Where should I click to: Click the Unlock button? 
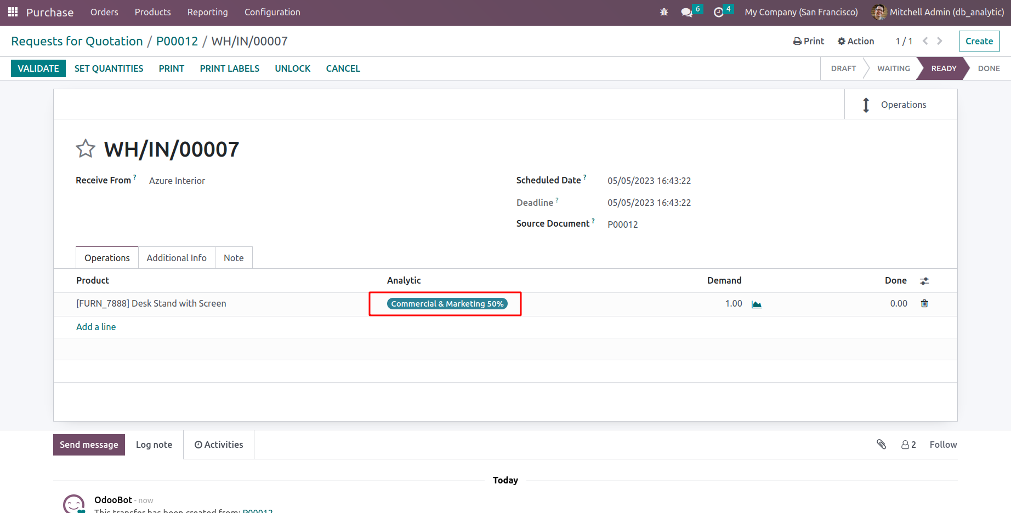(x=293, y=68)
